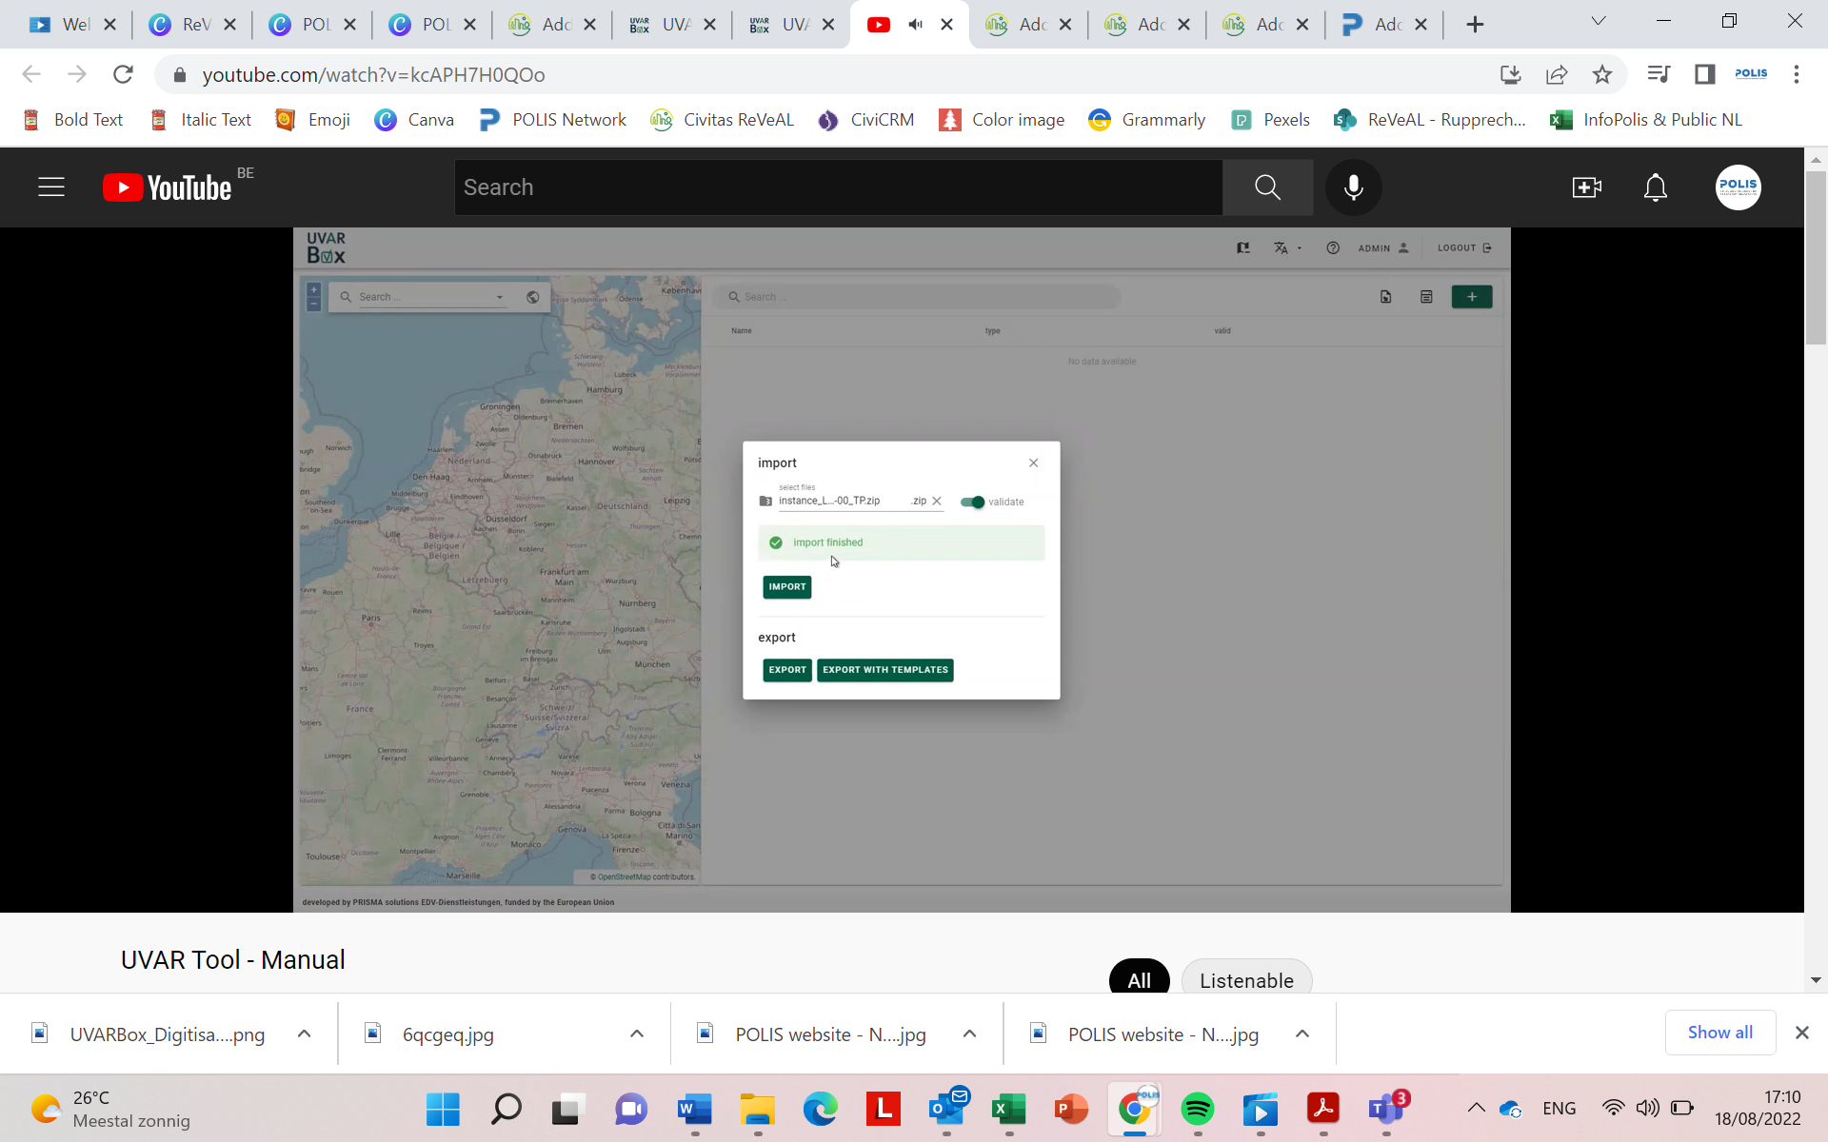
Task: Start YouTube voice search with the microphone icon
Action: (x=1353, y=187)
